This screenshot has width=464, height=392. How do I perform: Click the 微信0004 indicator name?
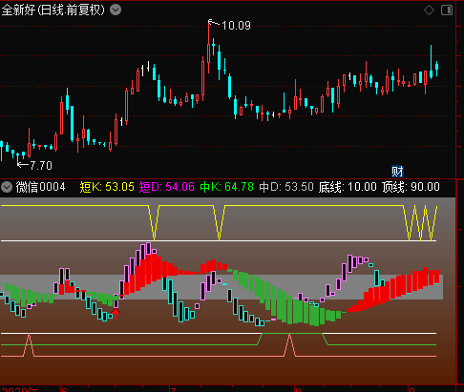tap(40, 187)
